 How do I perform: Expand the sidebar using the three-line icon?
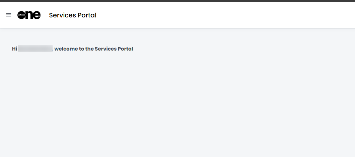coord(9,15)
